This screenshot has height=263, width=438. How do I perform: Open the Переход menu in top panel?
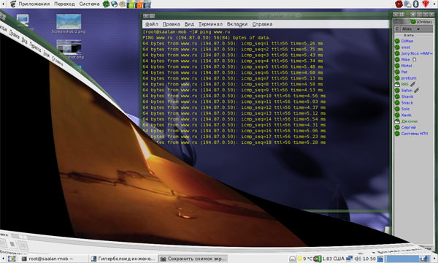[x=64, y=4]
